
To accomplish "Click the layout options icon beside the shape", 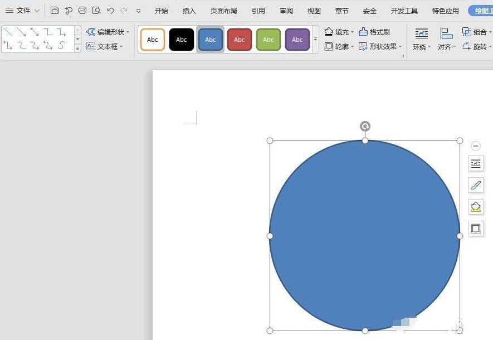I will coord(476,163).
